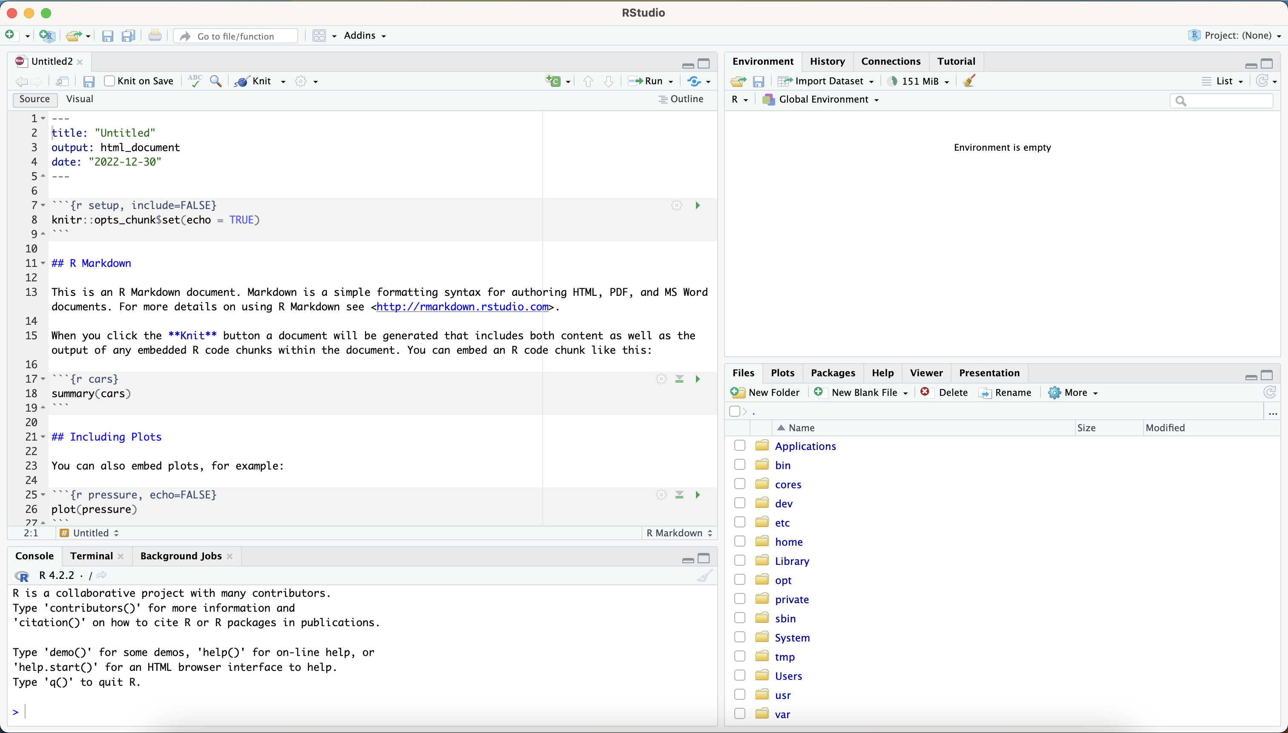Click the Knit yarn-ball icon
This screenshot has width=1288, height=733.
pyautogui.click(x=242, y=81)
